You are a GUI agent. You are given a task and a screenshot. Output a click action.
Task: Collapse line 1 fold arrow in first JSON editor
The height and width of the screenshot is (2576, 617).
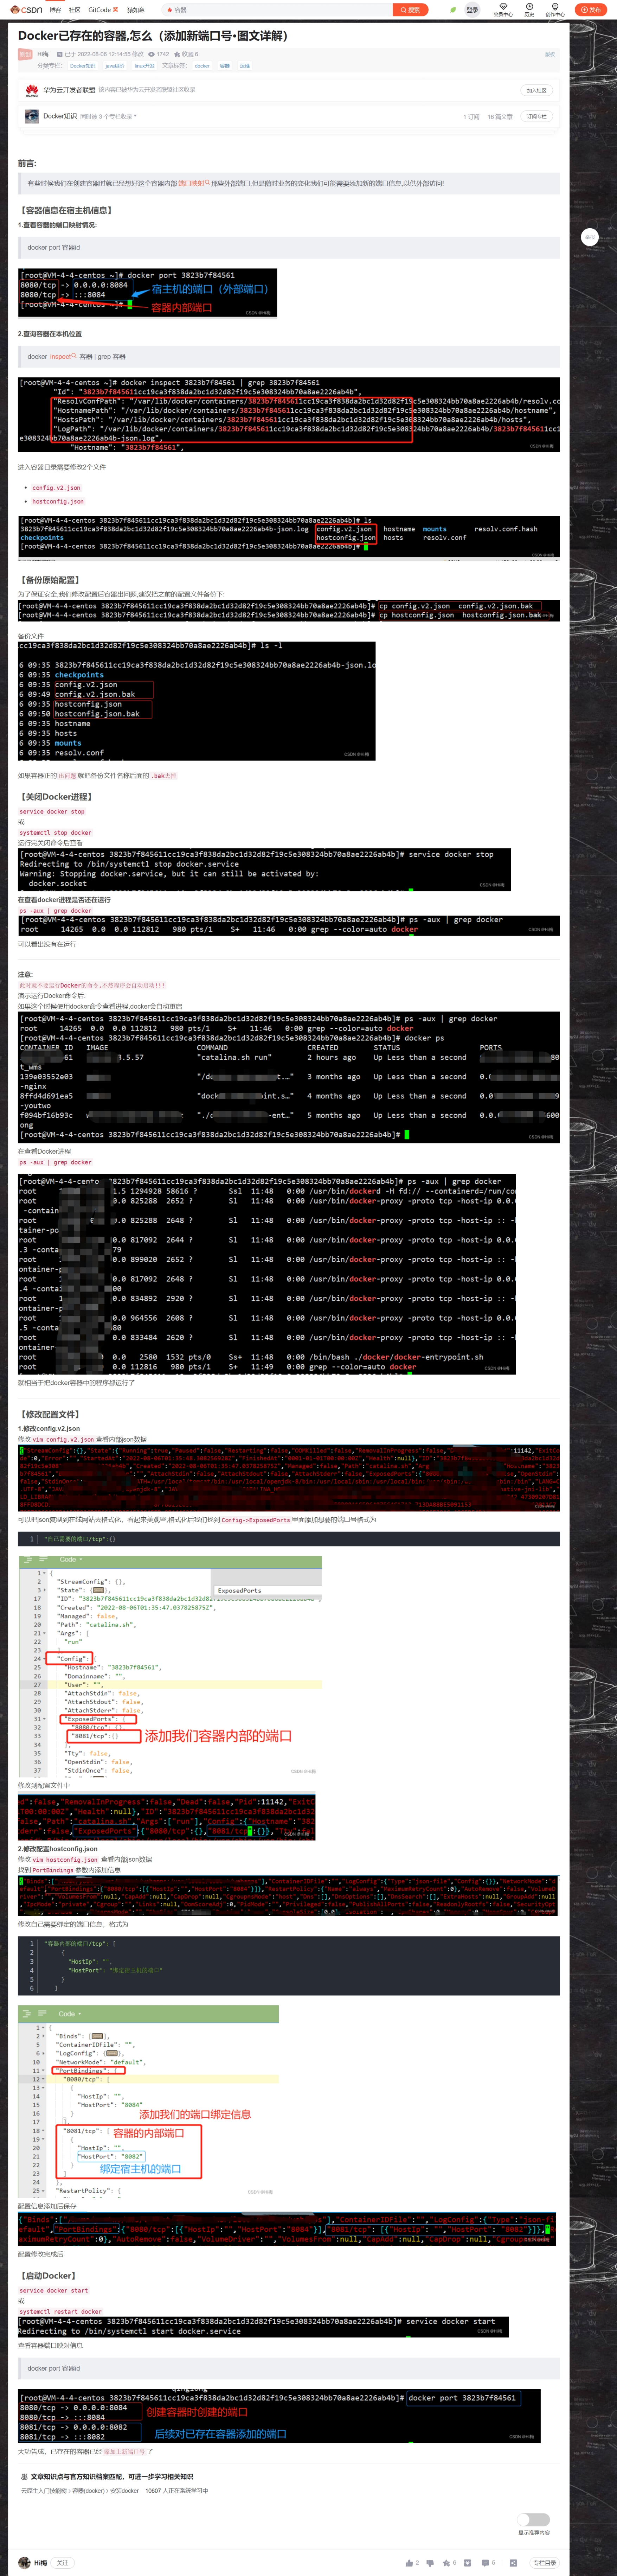(45, 1573)
